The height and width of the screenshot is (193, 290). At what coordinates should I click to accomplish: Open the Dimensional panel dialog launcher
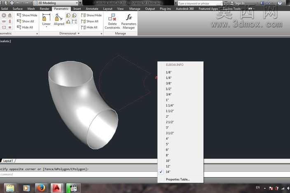tap(101, 34)
